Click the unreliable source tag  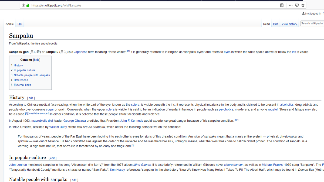39,114
